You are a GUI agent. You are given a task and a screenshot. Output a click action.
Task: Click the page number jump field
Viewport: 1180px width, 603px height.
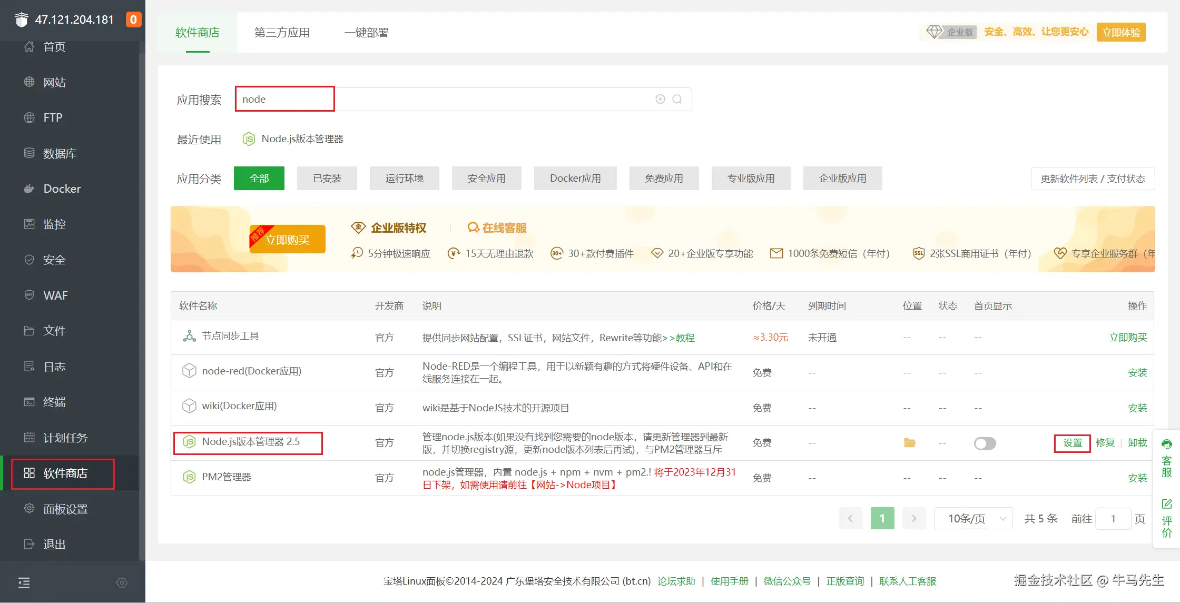pos(1113,519)
